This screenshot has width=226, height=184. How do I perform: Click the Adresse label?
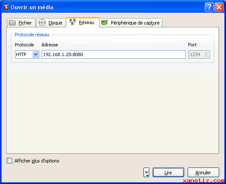tap(50, 45)
